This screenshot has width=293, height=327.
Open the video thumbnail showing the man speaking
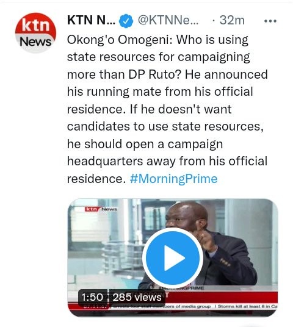tap(173, 257)
